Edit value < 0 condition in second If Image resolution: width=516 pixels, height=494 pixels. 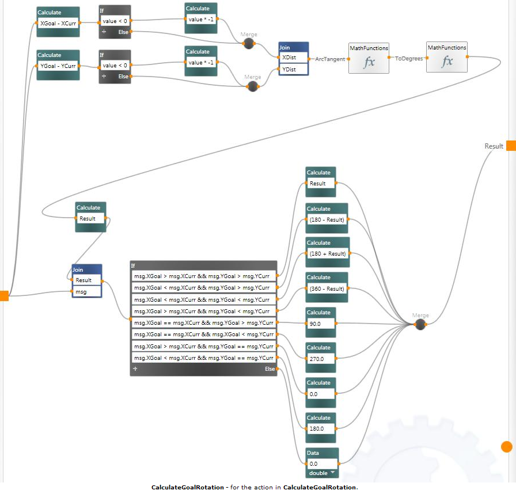(x=115, y=66)
